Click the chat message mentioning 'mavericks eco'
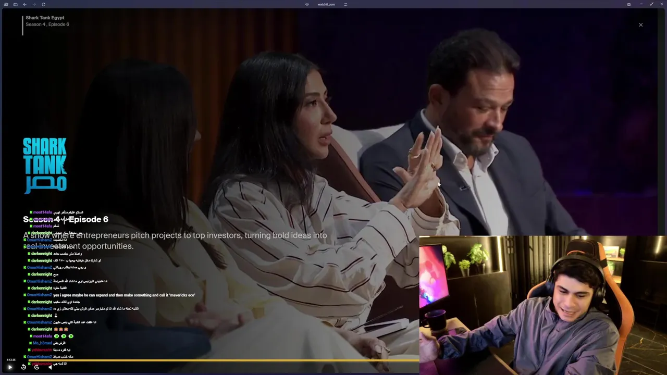 click(x=124, y=295)
